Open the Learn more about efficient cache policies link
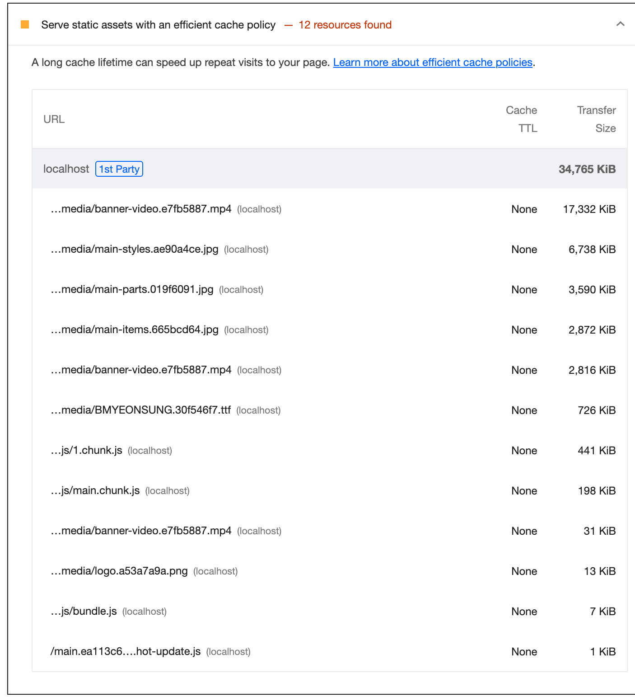Image resolution: width=635 pixels, height=697 pixels. [x=433, y=62]
